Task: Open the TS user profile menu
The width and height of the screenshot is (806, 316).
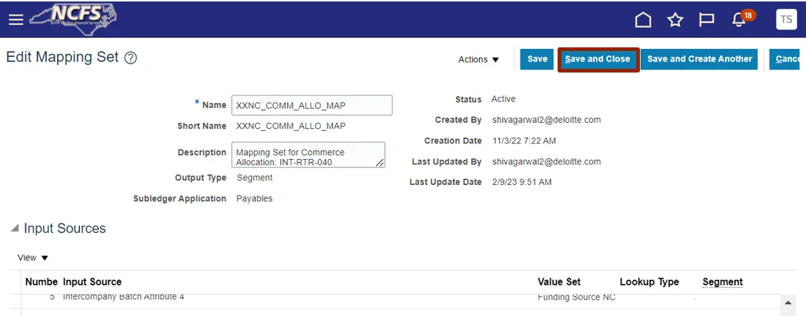Action: click(x=786, y=20)
